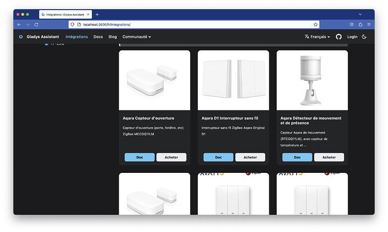Click the Aqara motion detector image

(312, 81)
